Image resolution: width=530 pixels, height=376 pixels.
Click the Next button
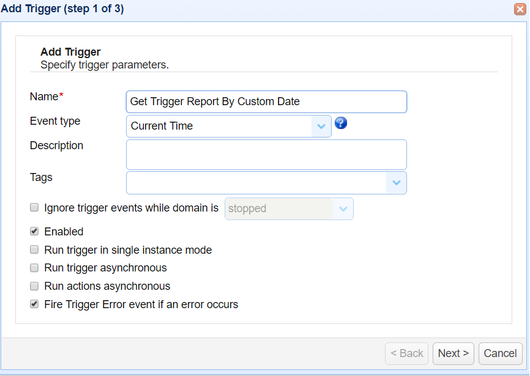point(453,353)
